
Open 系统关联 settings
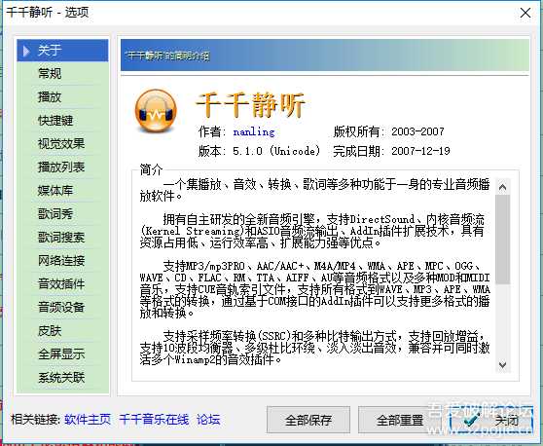61,378
